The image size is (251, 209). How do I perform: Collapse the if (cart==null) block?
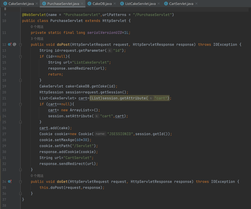click(21, 104)
